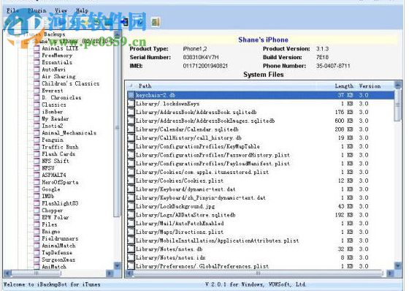This screenshot has height=291, width=409.
Task: Click the app icon beside Google
Action: [x=37, y=189]
